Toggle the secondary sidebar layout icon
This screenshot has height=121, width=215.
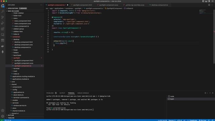coord(209,1)
